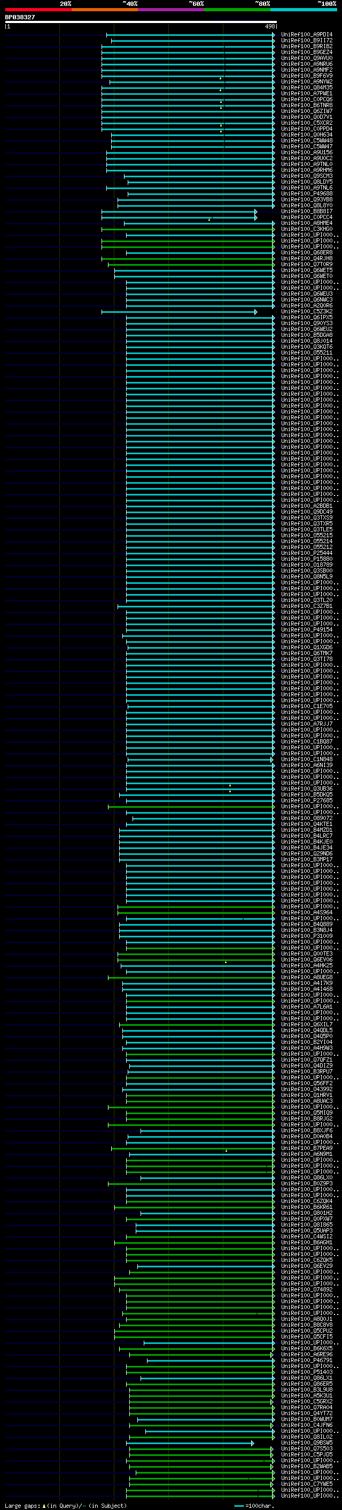Click the UniRef100_O89072 label

click(x=306, y=818)
